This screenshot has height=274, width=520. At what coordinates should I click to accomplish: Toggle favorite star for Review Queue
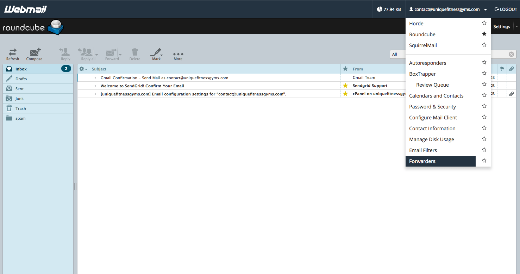click(x=484, y=85)
